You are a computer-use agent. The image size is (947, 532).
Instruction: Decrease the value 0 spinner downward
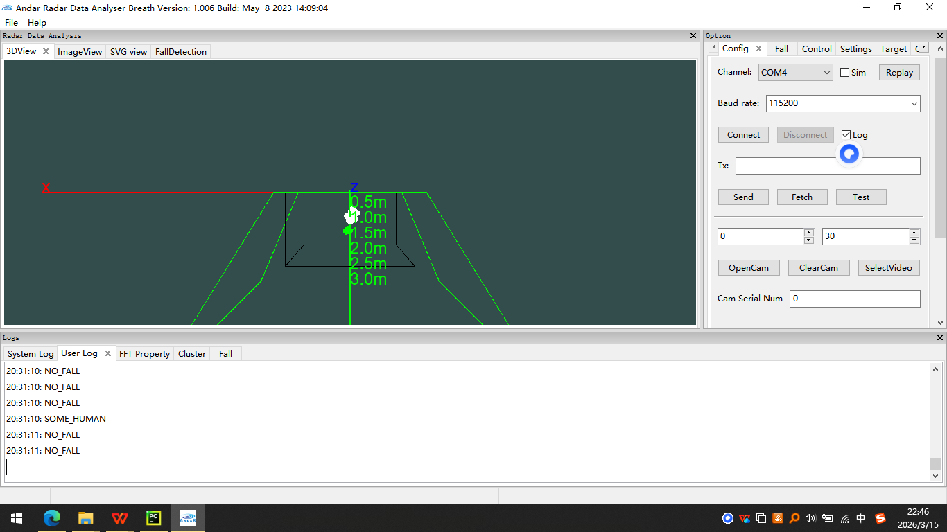tap(808, 240)
